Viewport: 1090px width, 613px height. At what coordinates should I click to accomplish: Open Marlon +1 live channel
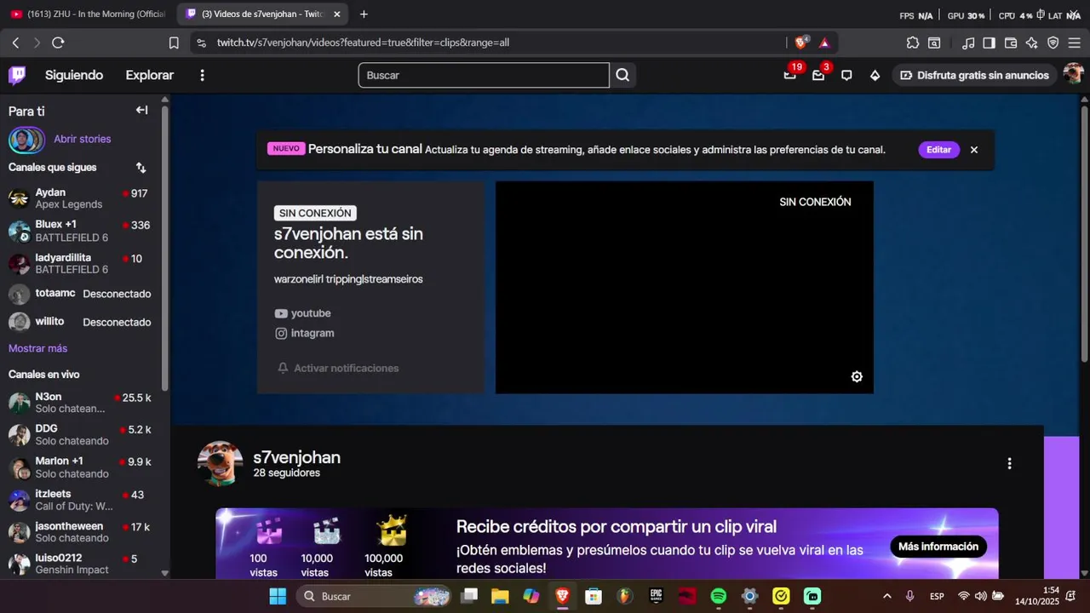81,467
